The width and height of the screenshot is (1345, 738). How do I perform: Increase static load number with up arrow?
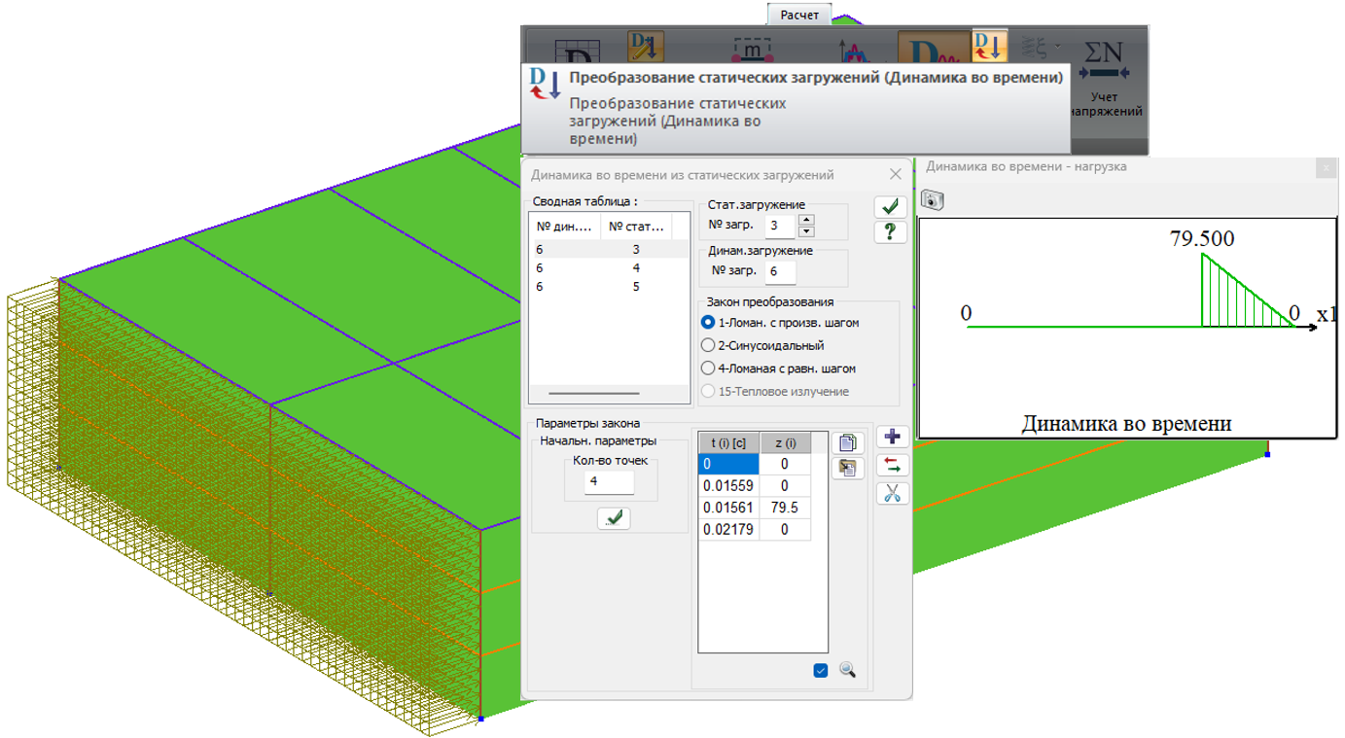pyautogui.click(x=806, y=220)
